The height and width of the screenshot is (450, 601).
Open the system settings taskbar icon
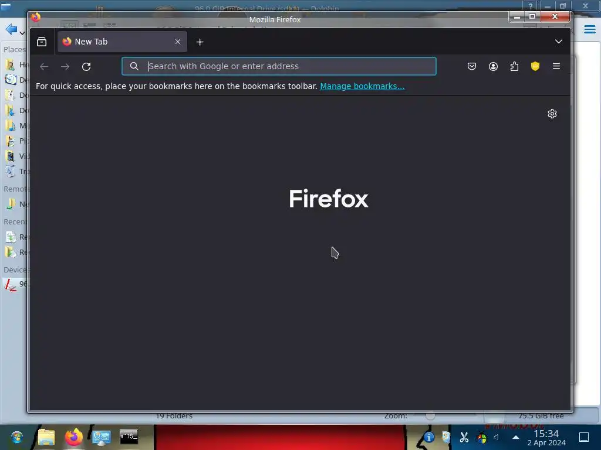click(x=101, y=437)
